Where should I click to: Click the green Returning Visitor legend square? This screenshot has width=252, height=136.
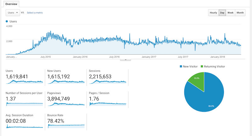click(203, 67)
